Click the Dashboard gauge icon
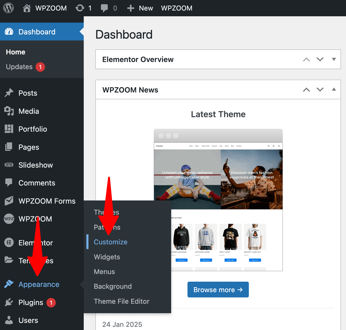This screenshot has width=346, height=330. pyautogui.click(x=9, y=32)
